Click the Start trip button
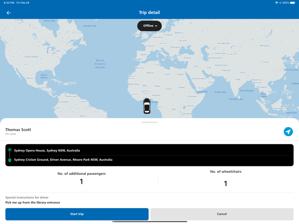The image size is (299, 224). coord(77,214)
